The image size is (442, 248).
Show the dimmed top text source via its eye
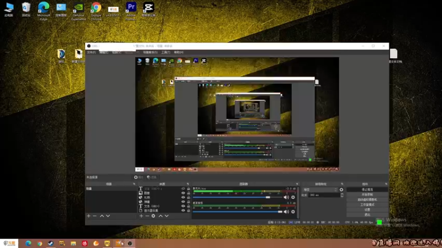tap(183, 188)
